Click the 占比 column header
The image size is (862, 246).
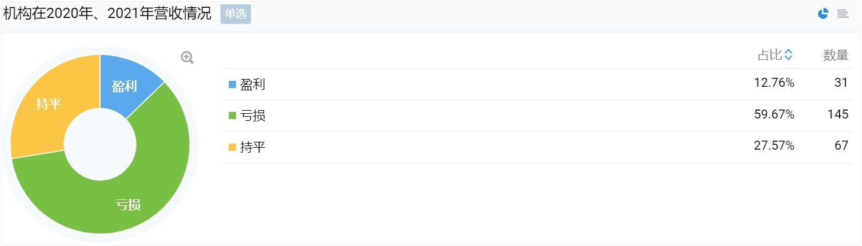click(770, 55)
